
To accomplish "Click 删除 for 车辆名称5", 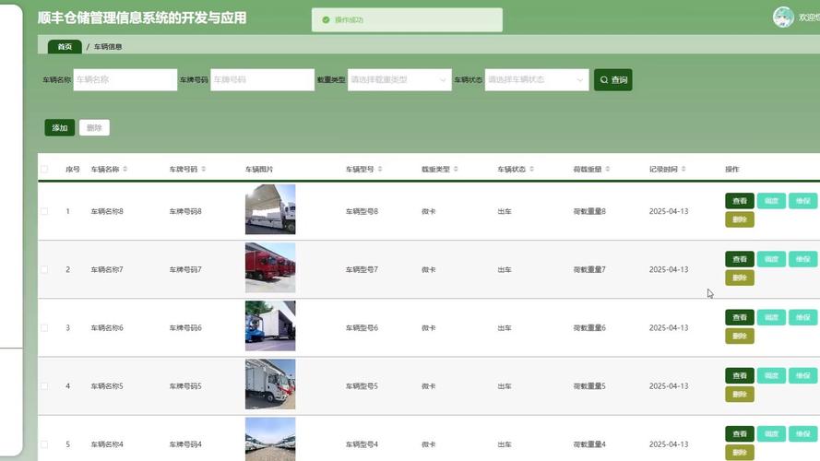I will point(740,394).
